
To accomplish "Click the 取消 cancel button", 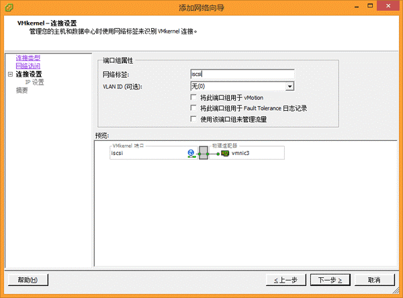I will tap(375, 280).
